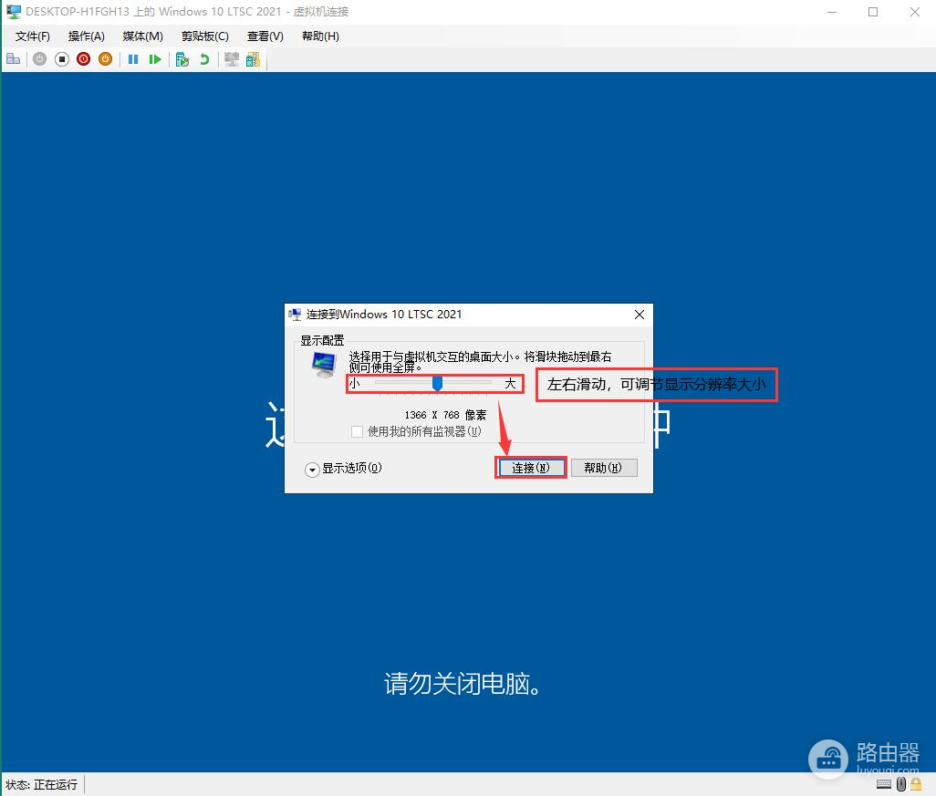Image resolution: width=936 pixels, height=796 pixels.
Task: Click the 连接(N) button
Action: [531, 468]
